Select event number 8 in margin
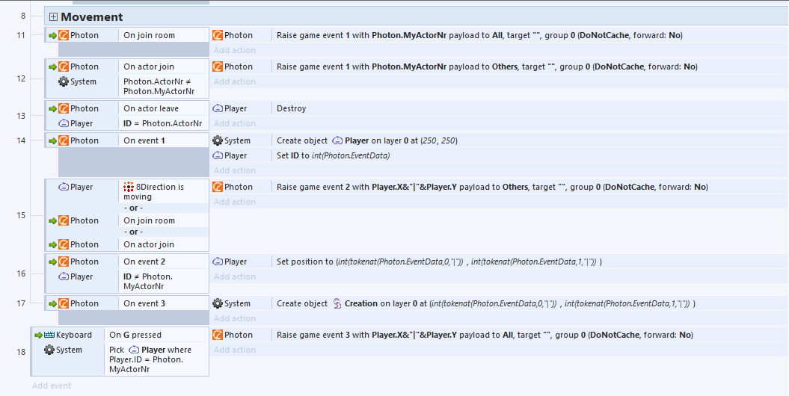The width and height of the screenshot is (789, 396). [23, 16]
